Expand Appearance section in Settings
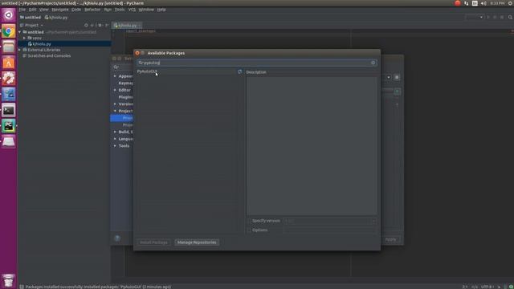This screenshot has height=289, width=514. 115,76
